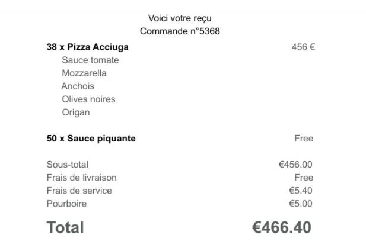Select the tip amount "€5.00"

pos(300,204)
